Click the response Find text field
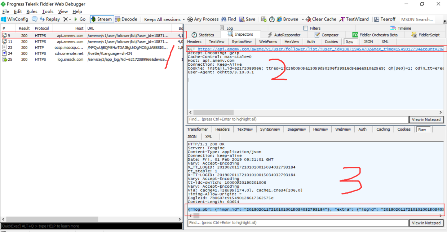The image size is (447, 232). tap(298, 223)
